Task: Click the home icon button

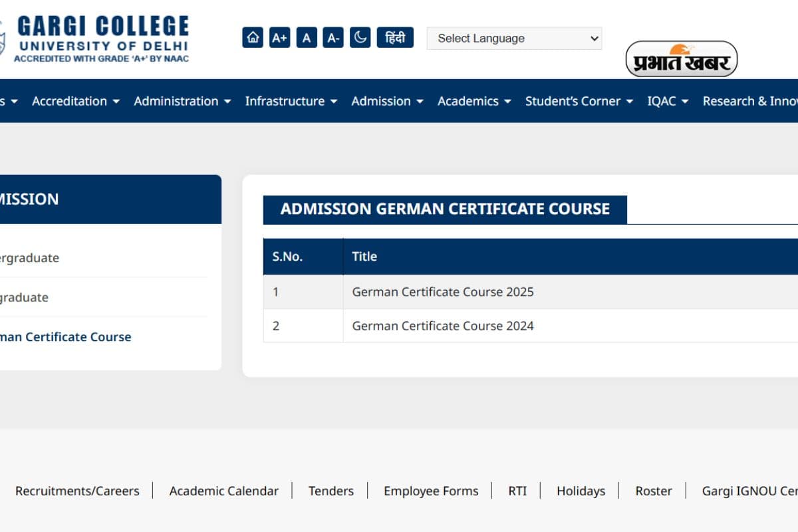Action: coord(253,38)
